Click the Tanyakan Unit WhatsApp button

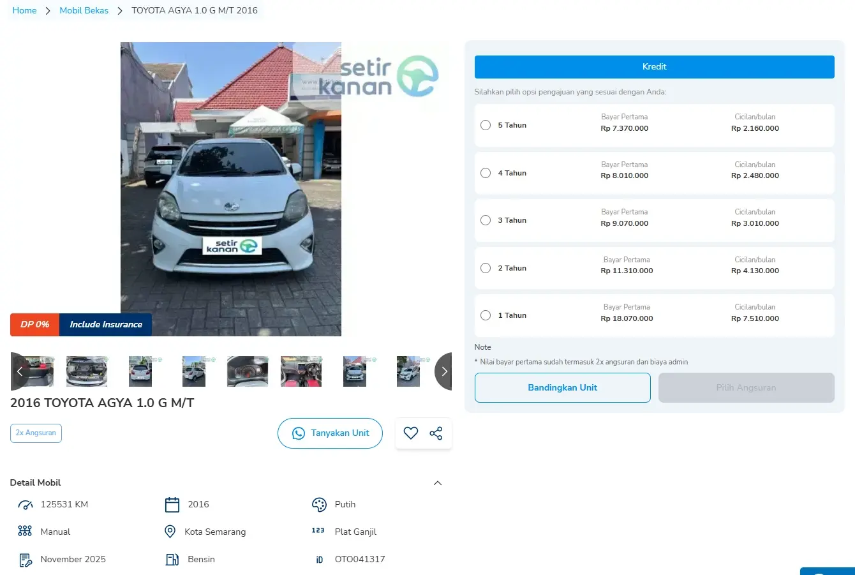coord(330,433)
